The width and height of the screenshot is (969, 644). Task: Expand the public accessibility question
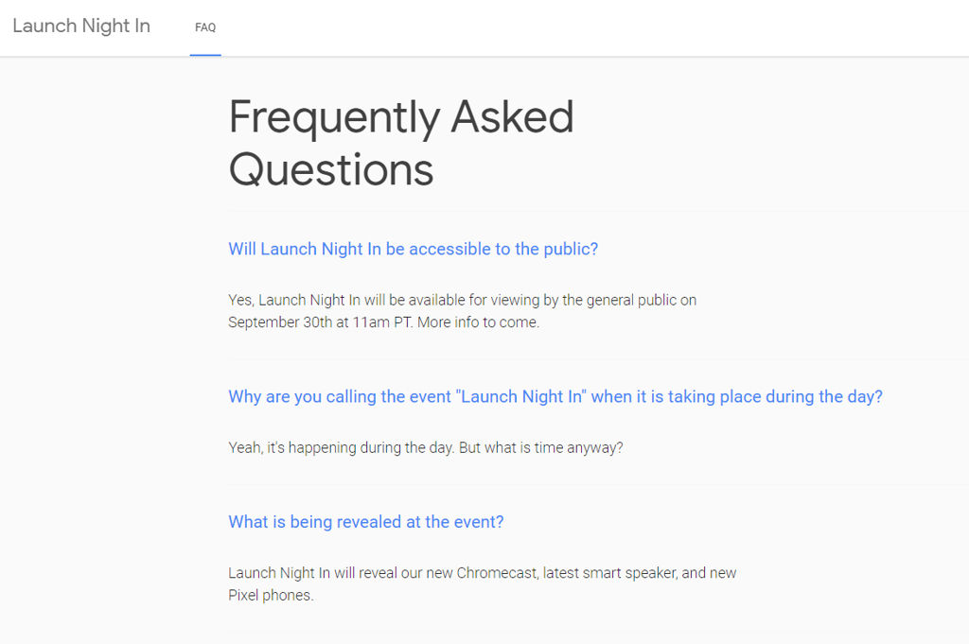tap(413, 249)
